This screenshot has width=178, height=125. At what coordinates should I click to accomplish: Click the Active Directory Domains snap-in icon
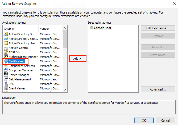(x=6, y=34)
